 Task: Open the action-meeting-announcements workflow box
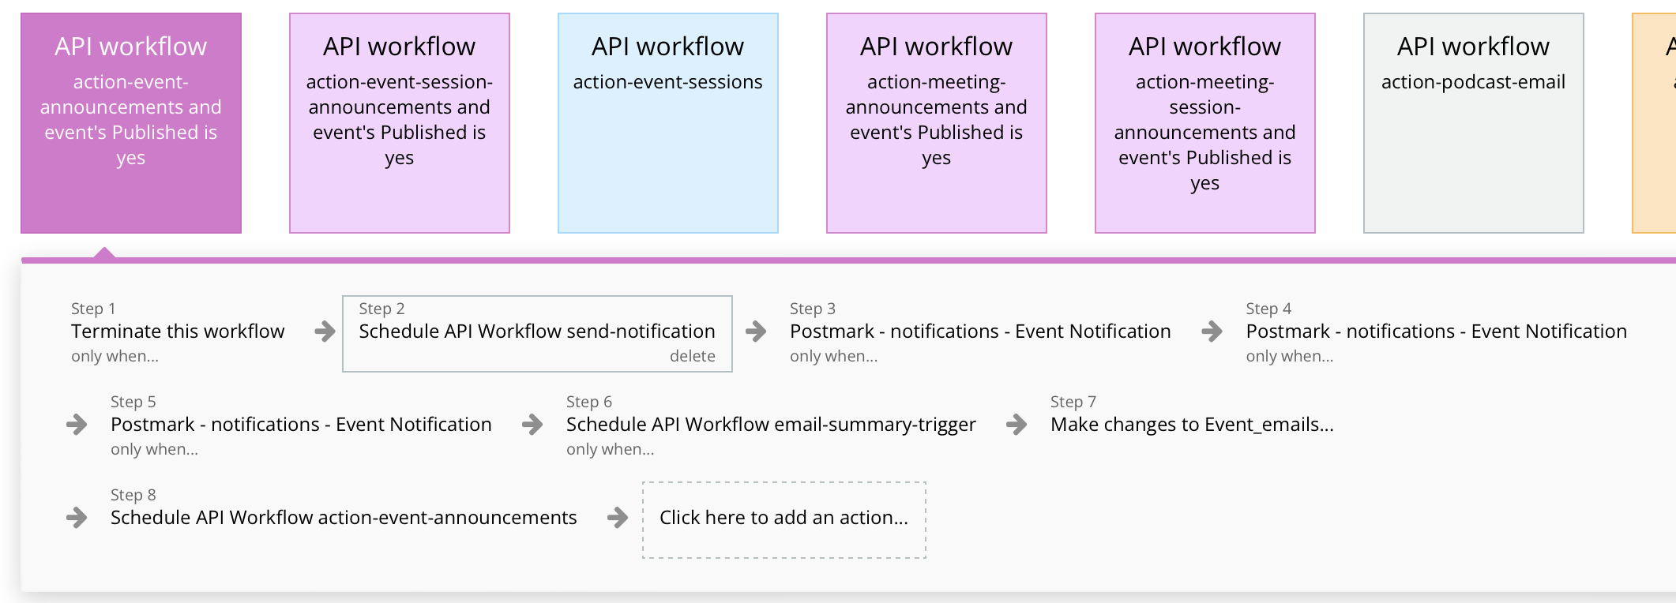937,123
